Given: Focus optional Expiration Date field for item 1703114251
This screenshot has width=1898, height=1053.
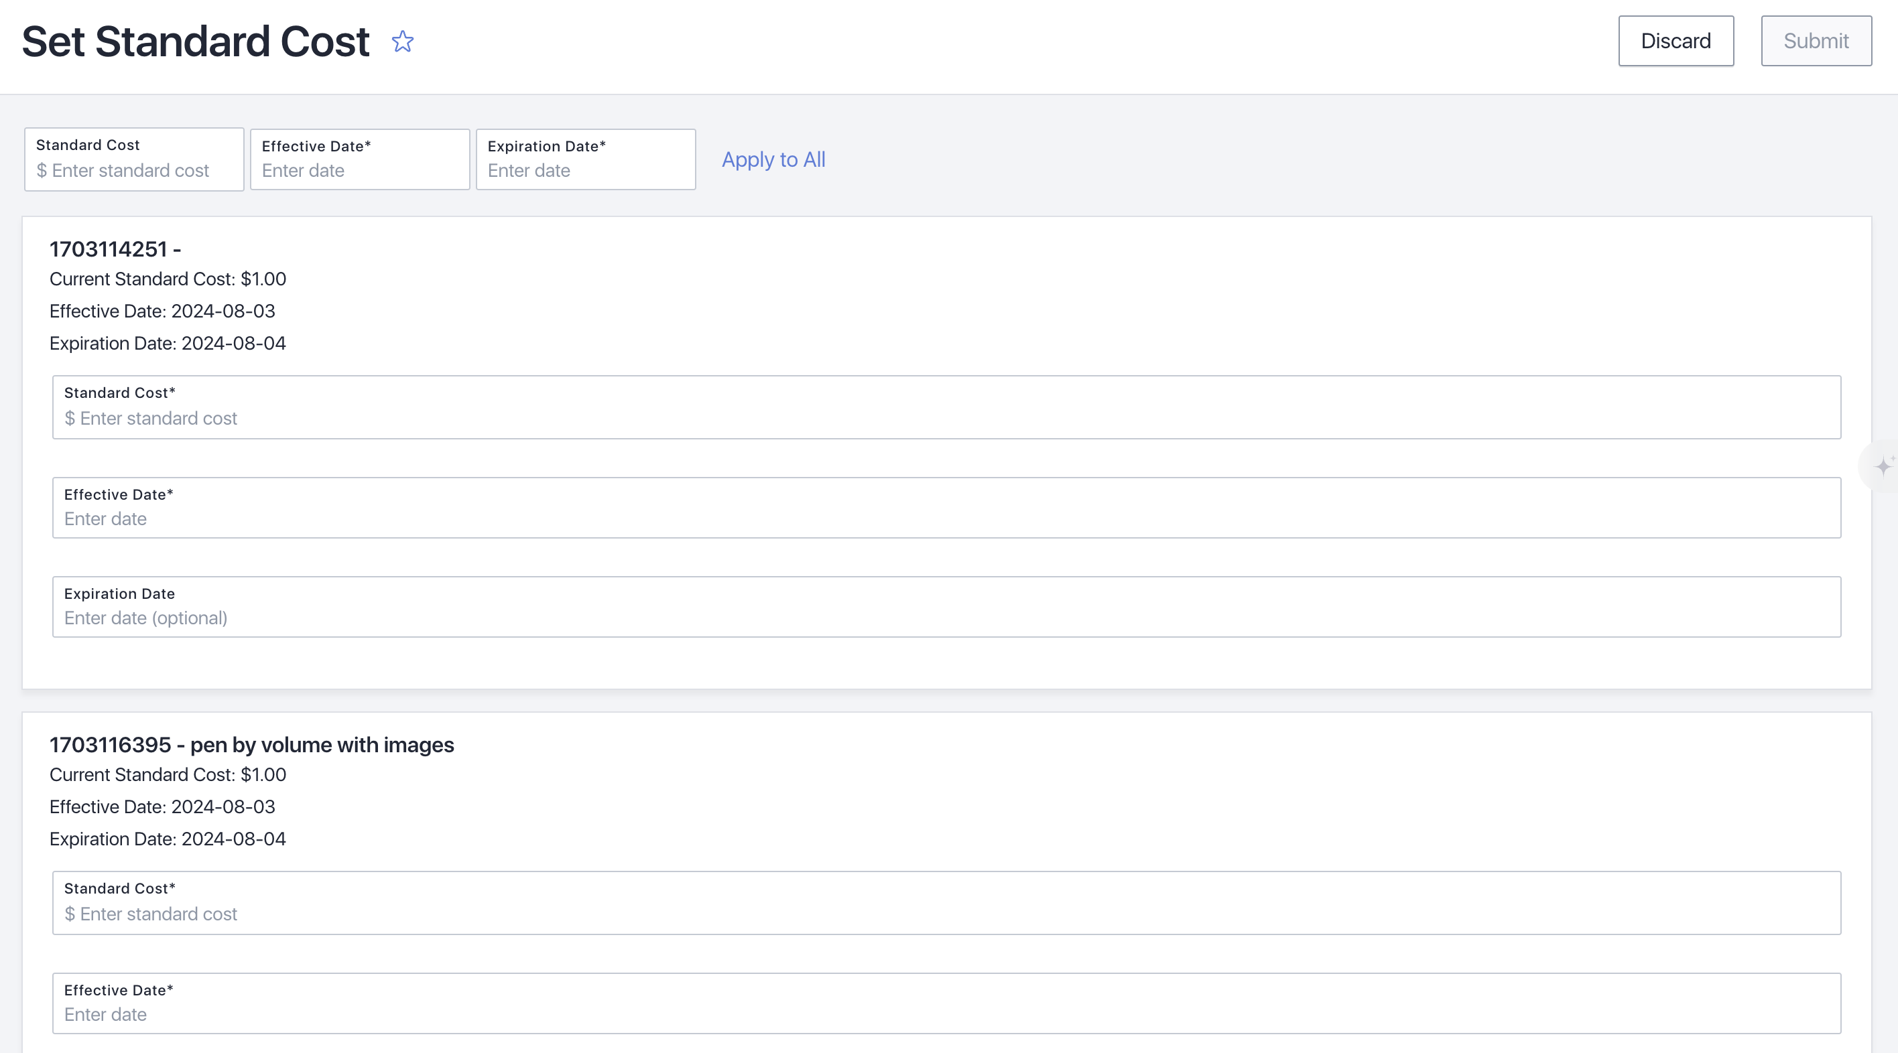Looking at the screenshot, I should [x=947, y=607].
